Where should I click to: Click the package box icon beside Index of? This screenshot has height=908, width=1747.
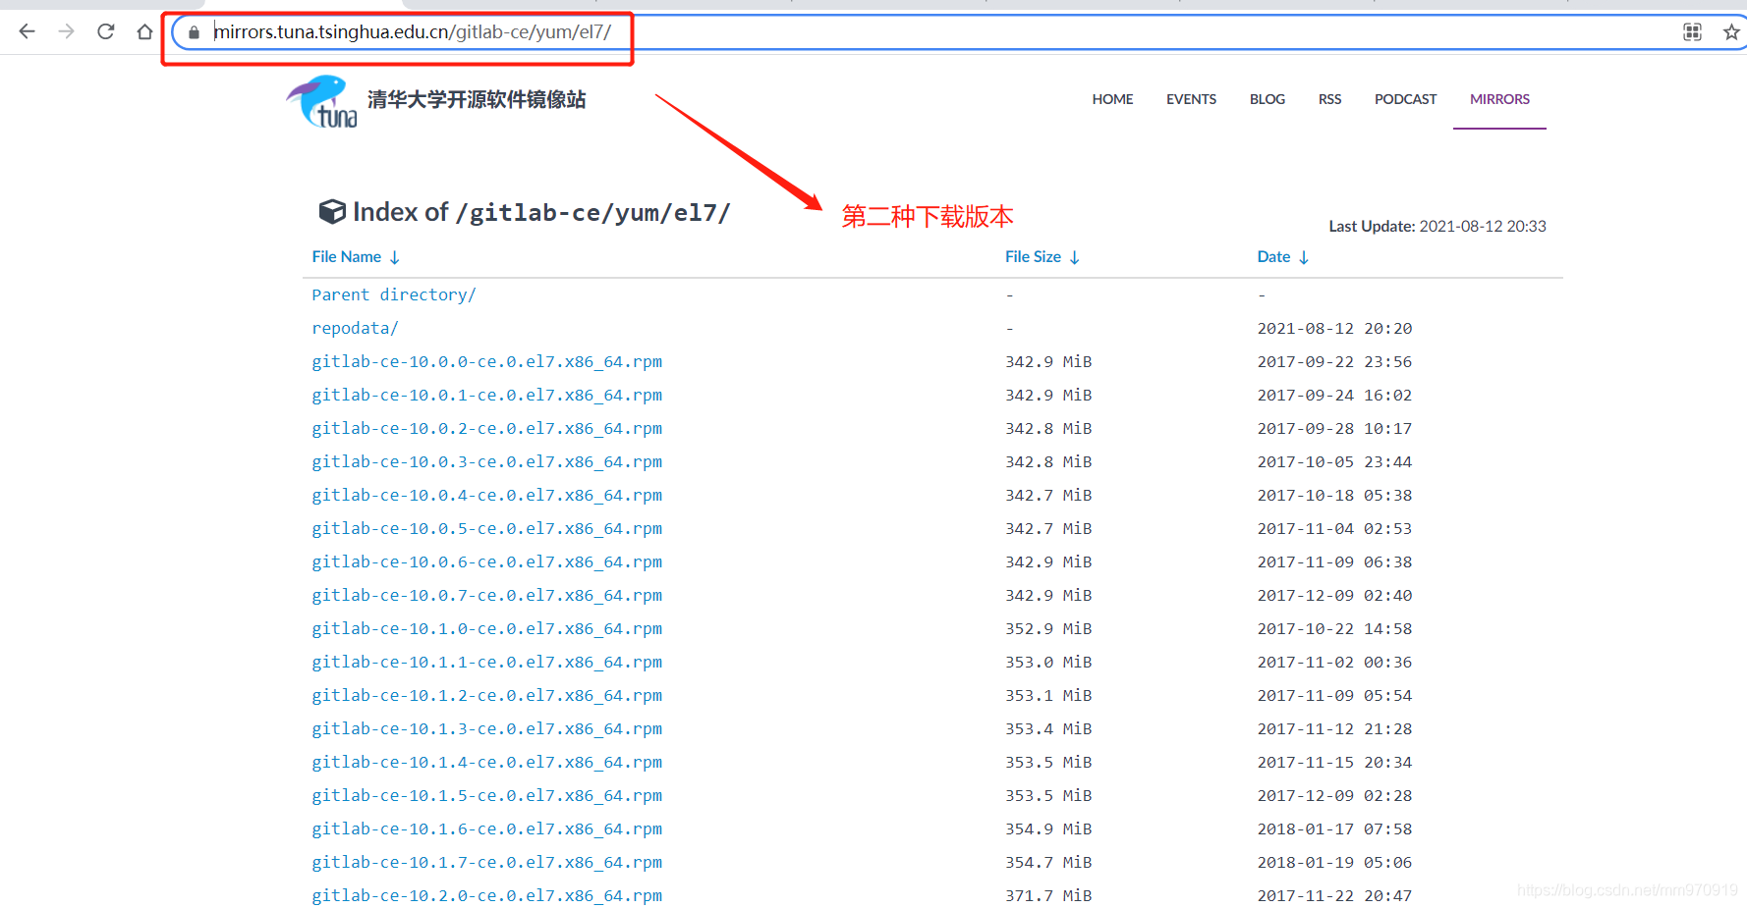[332, 211]
